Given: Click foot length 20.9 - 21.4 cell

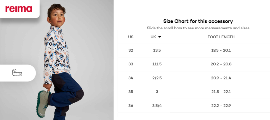Looking at the screenshot, I should pyautogui.click(x=221, y=78).
